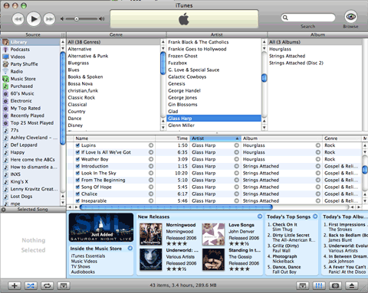Uncheck Inseparable song checkbox
Viewport: 368px width, 293px height.
click(x=77, y=200)
